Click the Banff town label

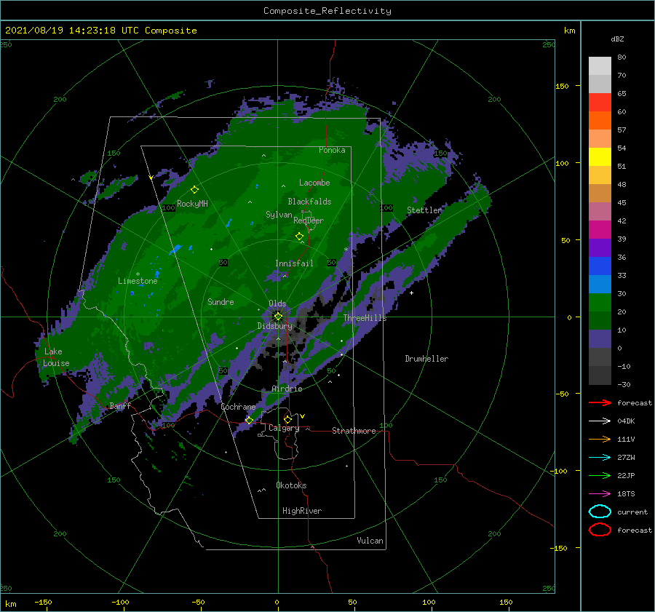[x=120, y=405]
